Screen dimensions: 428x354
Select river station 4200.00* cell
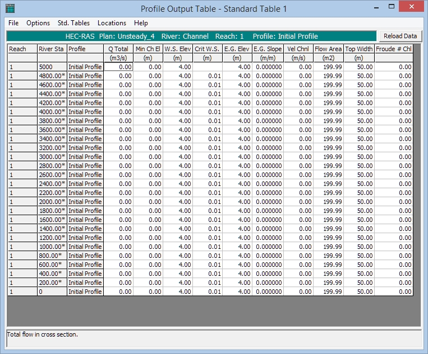[x=52, y=103]
